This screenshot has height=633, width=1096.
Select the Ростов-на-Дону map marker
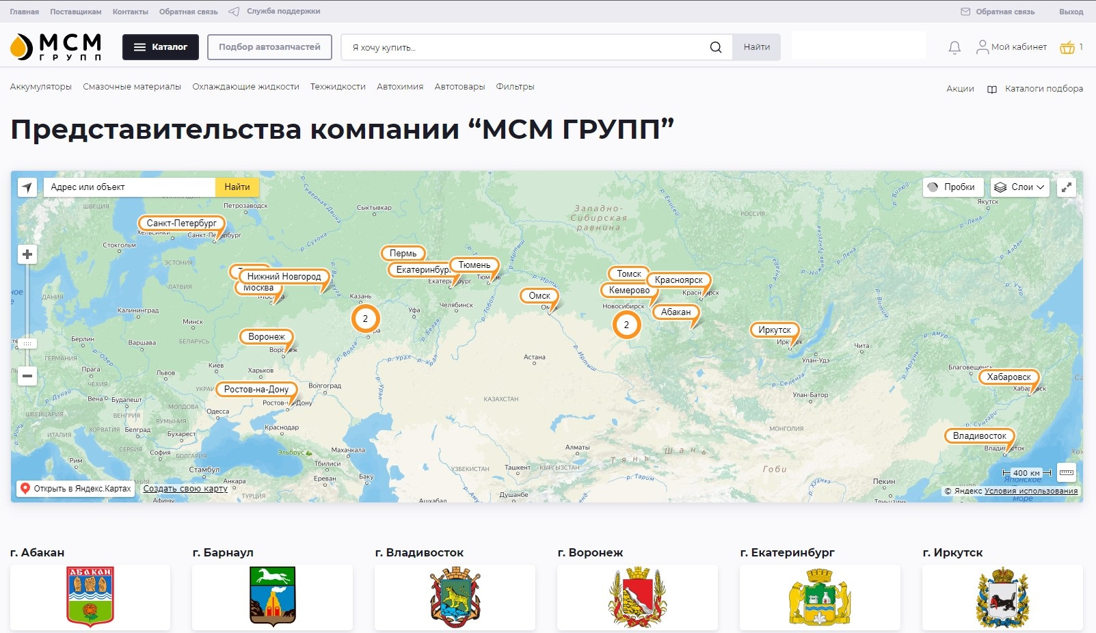point(256,389)
